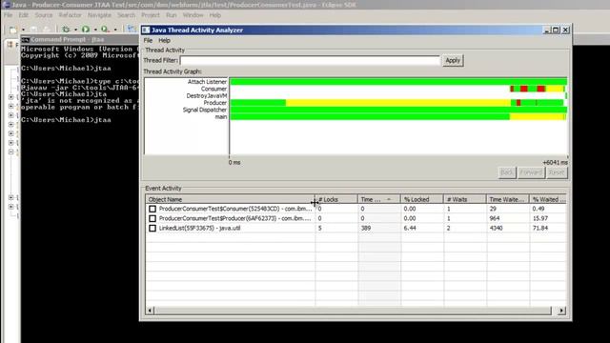Open the Eclipse Edit menu
Viewport: 610px width, 343px height.
(23, 15)
